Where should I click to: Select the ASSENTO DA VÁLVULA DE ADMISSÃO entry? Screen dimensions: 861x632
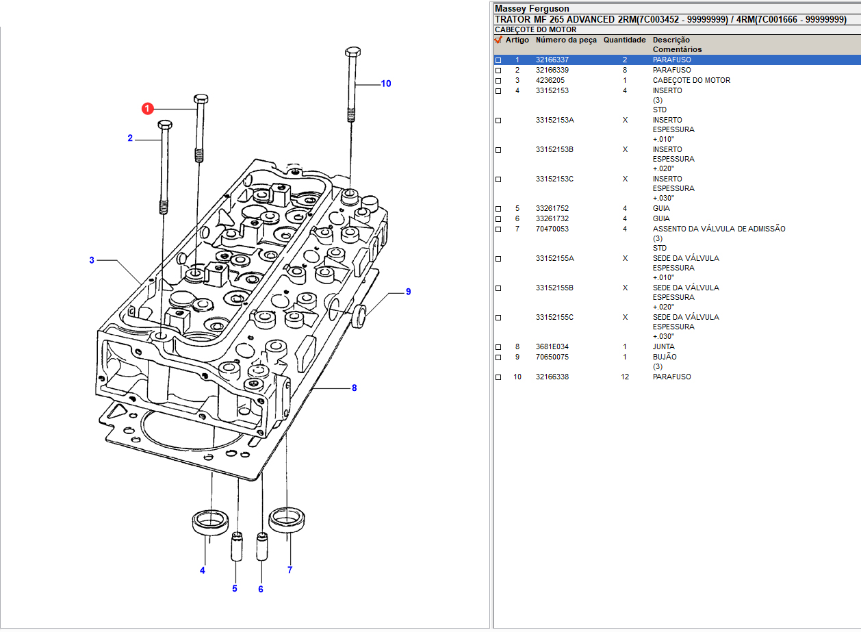click(719, 229)
